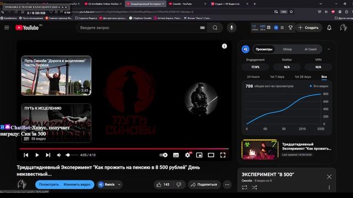Image resolution: width=353 pixels, height=198 pixels.
Task: Open the Путь к исцелению playlist card
Action: coord(56,123)
